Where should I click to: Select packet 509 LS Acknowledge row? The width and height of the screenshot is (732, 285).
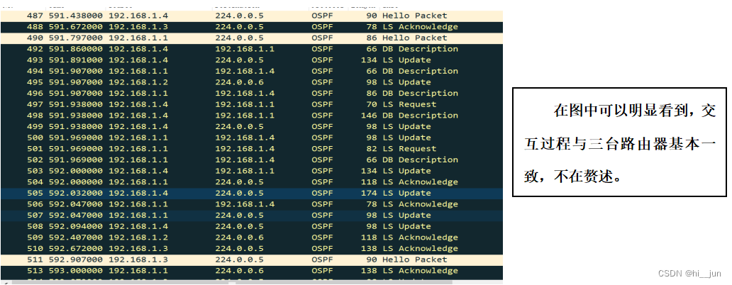pos(252,238)
